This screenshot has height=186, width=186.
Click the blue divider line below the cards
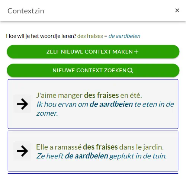(x=93, y=173)
